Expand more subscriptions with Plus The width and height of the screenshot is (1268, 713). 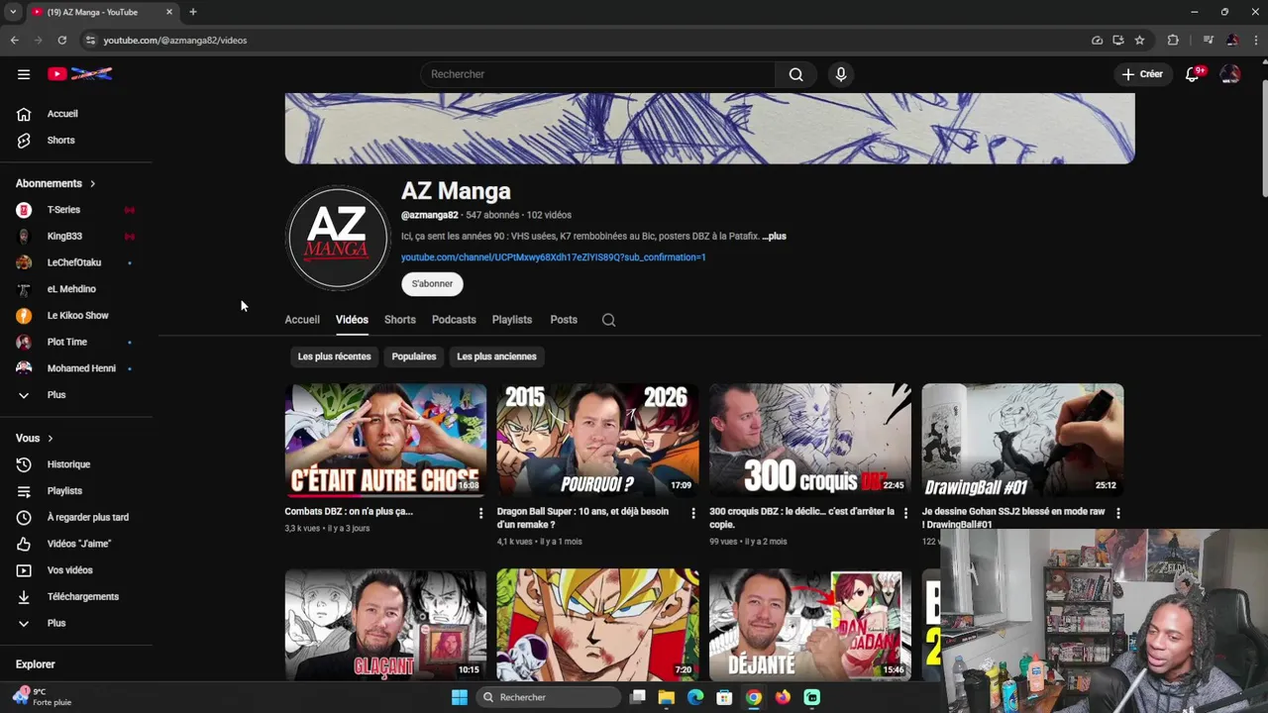click(56, 395)
